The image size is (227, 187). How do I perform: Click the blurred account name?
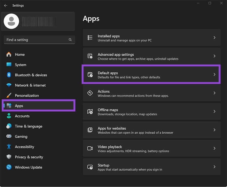[38, 21]
